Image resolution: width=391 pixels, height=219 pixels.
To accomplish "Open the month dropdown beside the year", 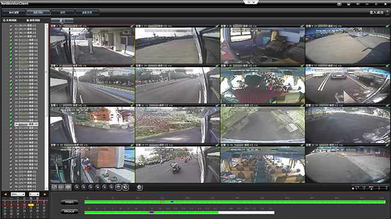I will pos(34,194).
